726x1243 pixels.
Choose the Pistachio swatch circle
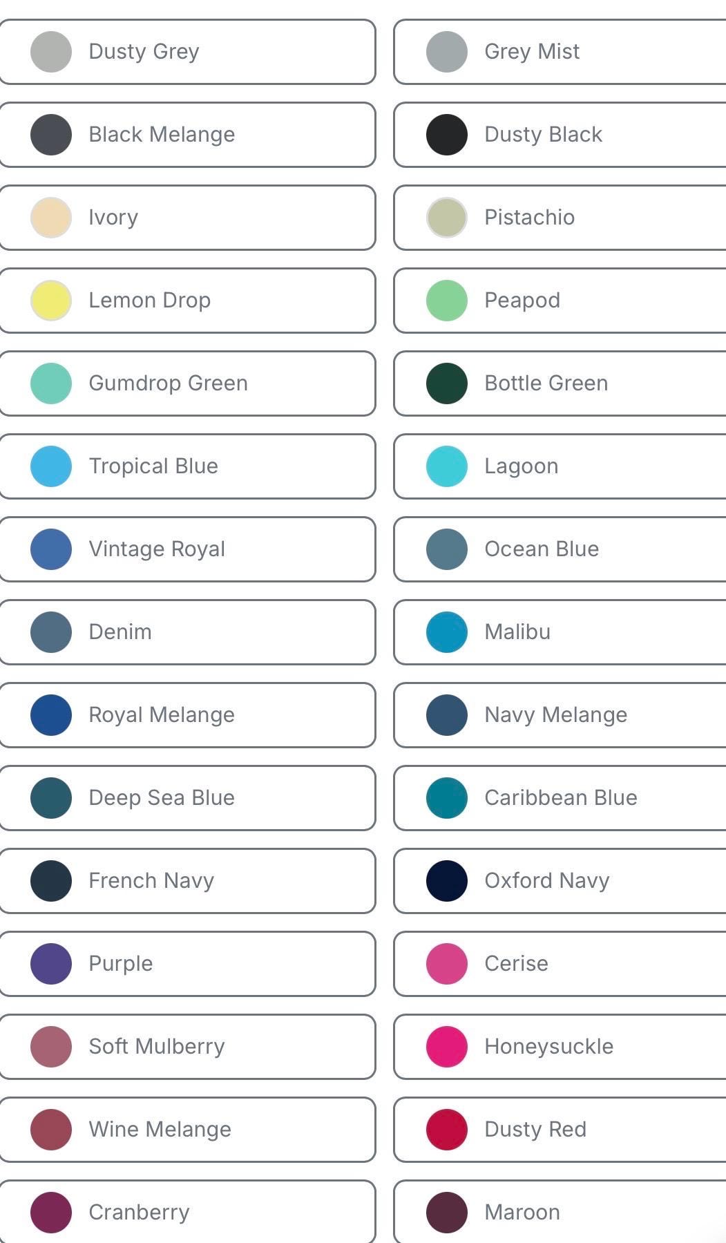click(447, 218)
